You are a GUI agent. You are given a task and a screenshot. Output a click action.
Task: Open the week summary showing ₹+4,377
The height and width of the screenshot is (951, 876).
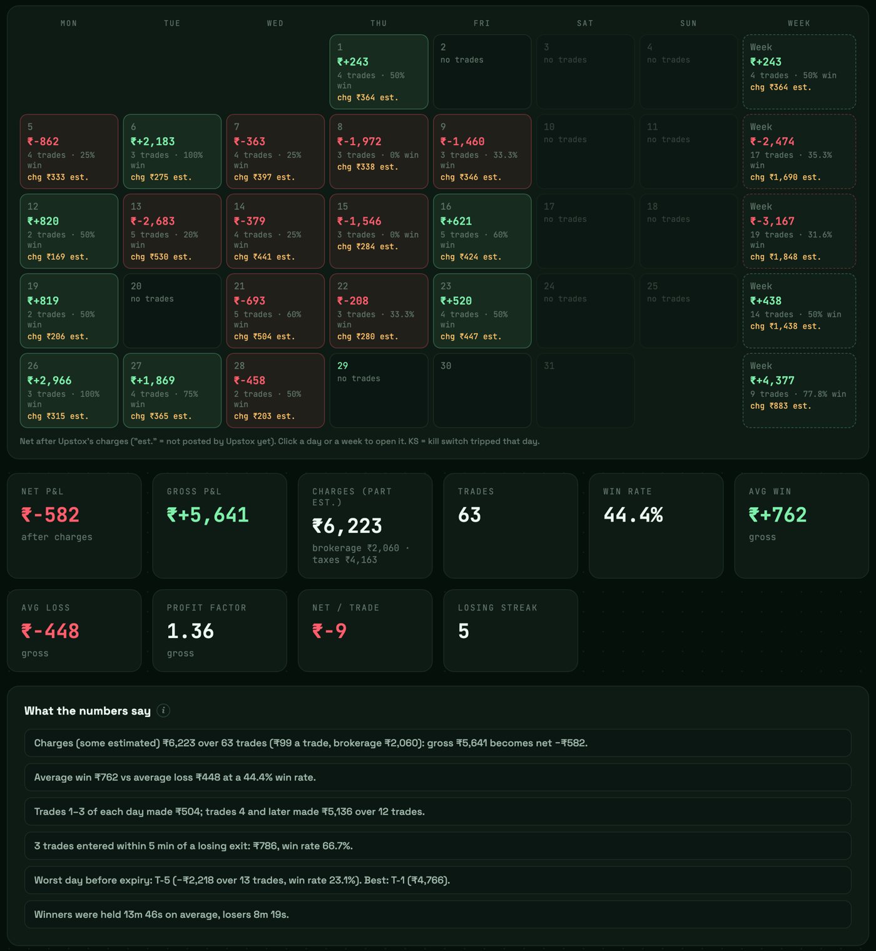click(799, 391)
